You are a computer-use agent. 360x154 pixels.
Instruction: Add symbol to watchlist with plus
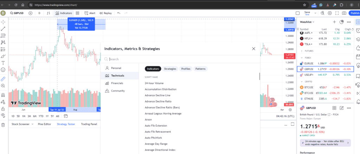click(x=334, y=22)
